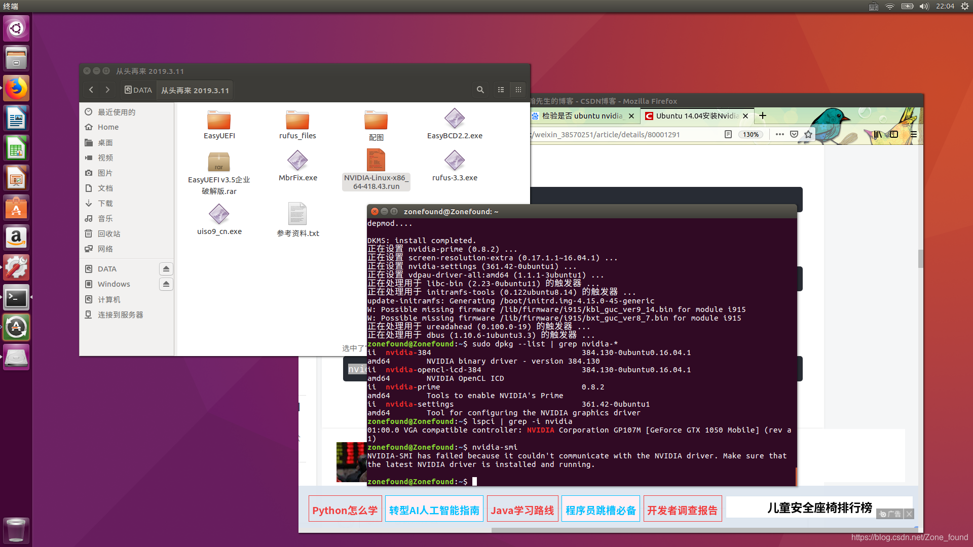Close the Ubuntu 14.04安装Nvidia tab
Screen dimensions: 973x547
click(745, 116)
